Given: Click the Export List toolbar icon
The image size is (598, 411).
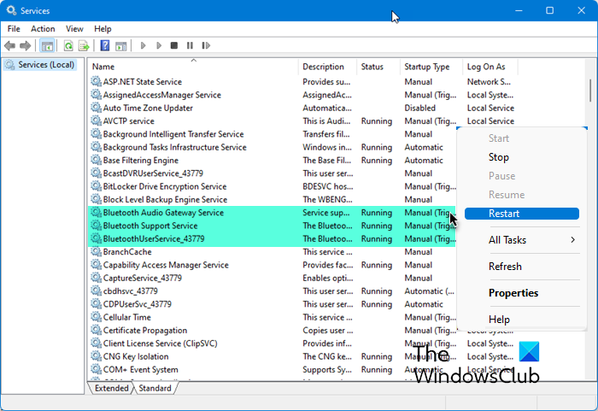Looking at the screenshot, I should coord(84,46).
